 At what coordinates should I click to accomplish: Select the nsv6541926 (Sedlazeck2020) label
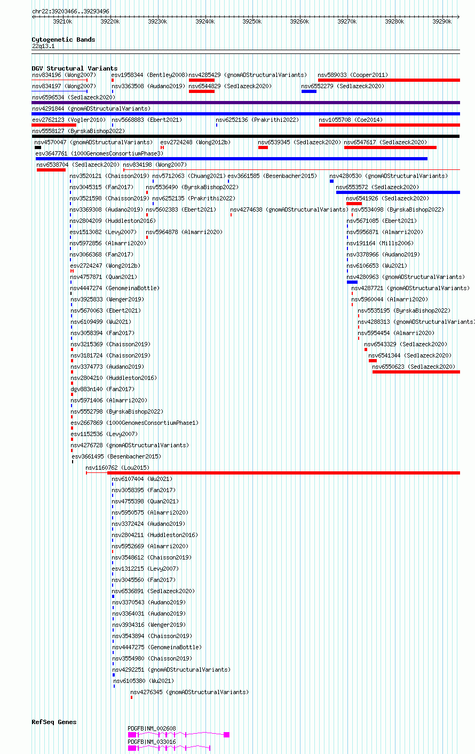click(387, 198)
